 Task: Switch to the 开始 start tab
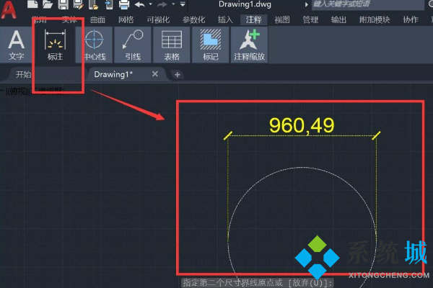[24, 74]
